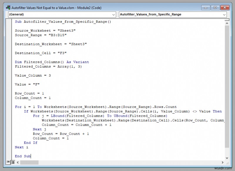Viewport: 235px width, 171px height.
Task: Switch to Full Module View using bottom-left icon
Action: tap(13, 162)
